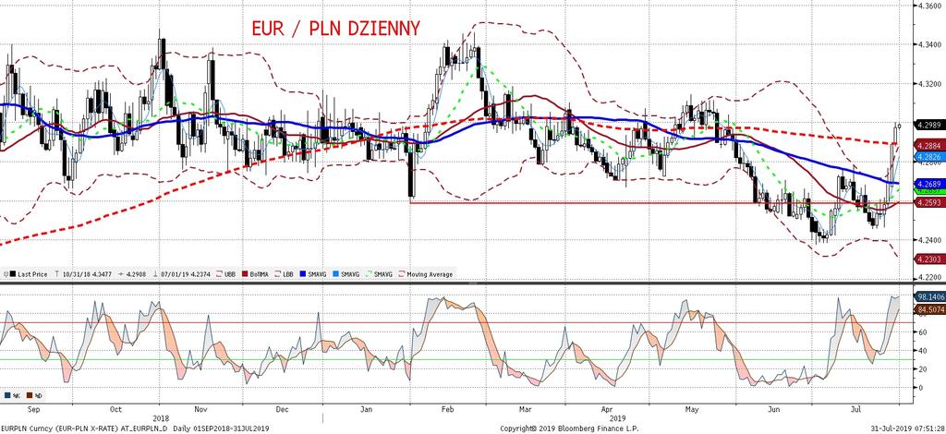This screenshot has width=946, height=434.
Task: Click the May month label on time axis
Action: click(x=692, y=409)
